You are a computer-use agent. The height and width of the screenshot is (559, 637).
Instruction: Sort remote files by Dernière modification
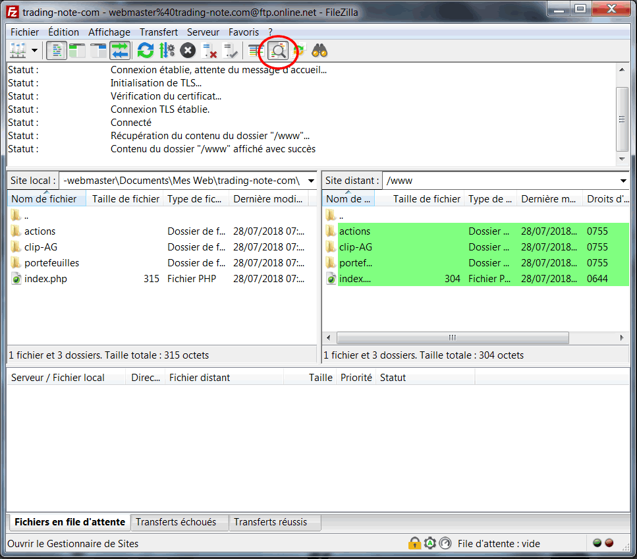(549, 199)
